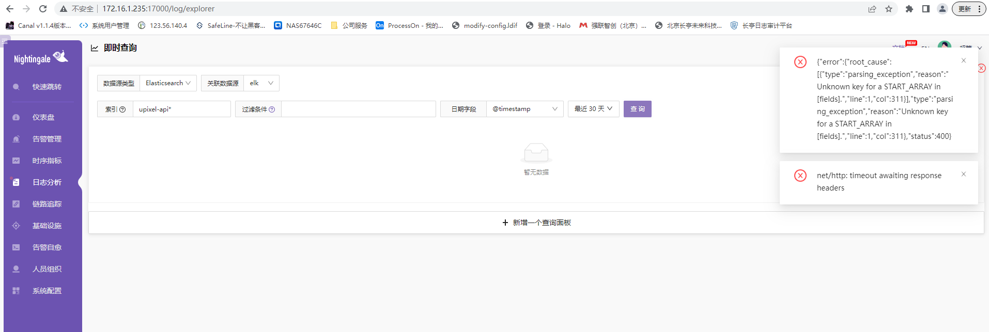Open the 人员组织 people organization section
This screenshot has height=332, width=989.
click(x=43, y=269)
